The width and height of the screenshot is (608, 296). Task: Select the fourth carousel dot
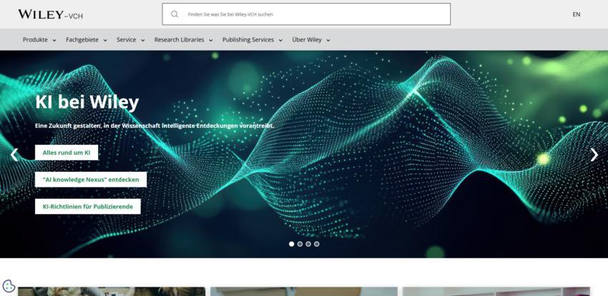pos(317,244)
